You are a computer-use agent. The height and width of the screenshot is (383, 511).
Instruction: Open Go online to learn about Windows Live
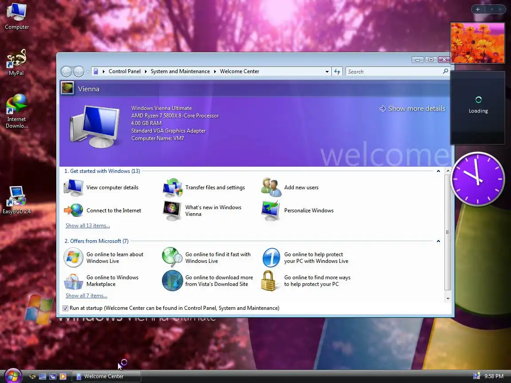104,258
